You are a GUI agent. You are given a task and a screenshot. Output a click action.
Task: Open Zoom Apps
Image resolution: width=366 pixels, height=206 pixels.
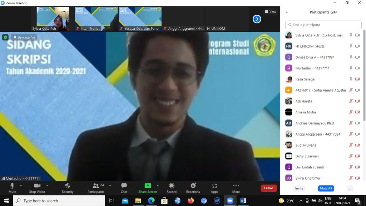[214, 188]
